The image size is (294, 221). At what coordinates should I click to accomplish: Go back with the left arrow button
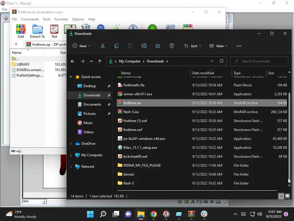coord(73,61)
